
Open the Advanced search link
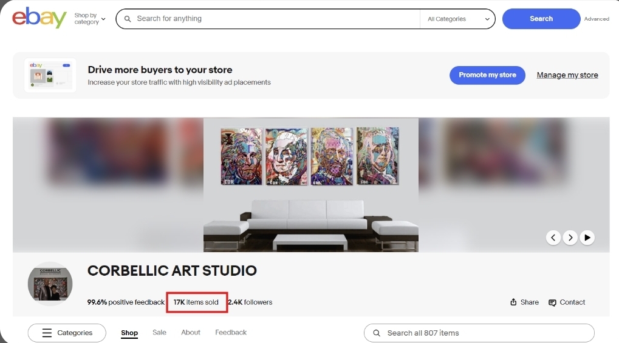point(597,19)
